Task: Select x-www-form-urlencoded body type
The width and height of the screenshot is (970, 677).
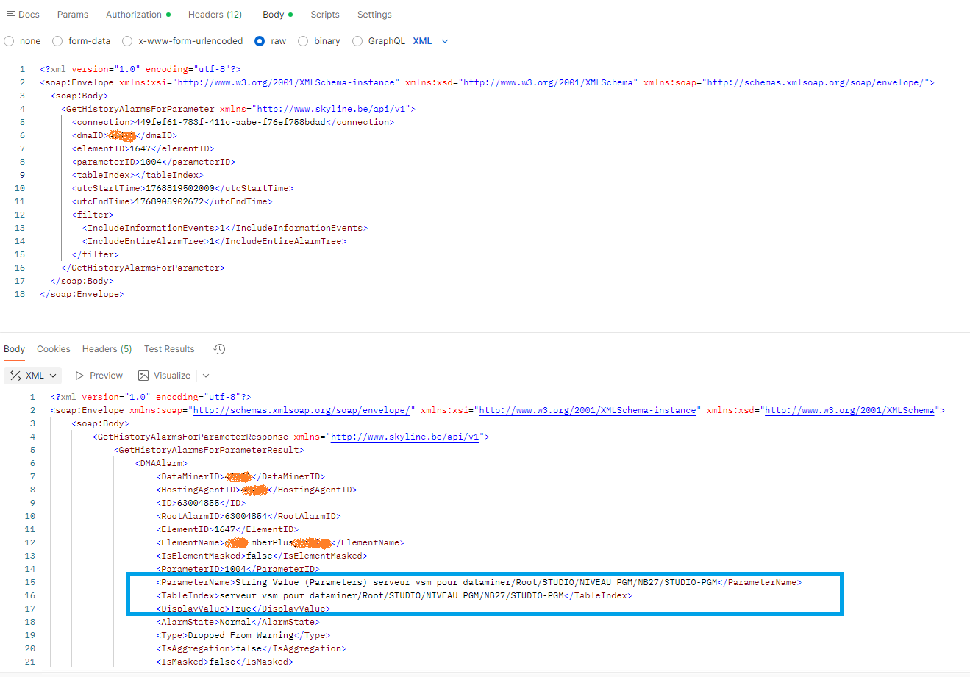Action: [x=127, y=41]
